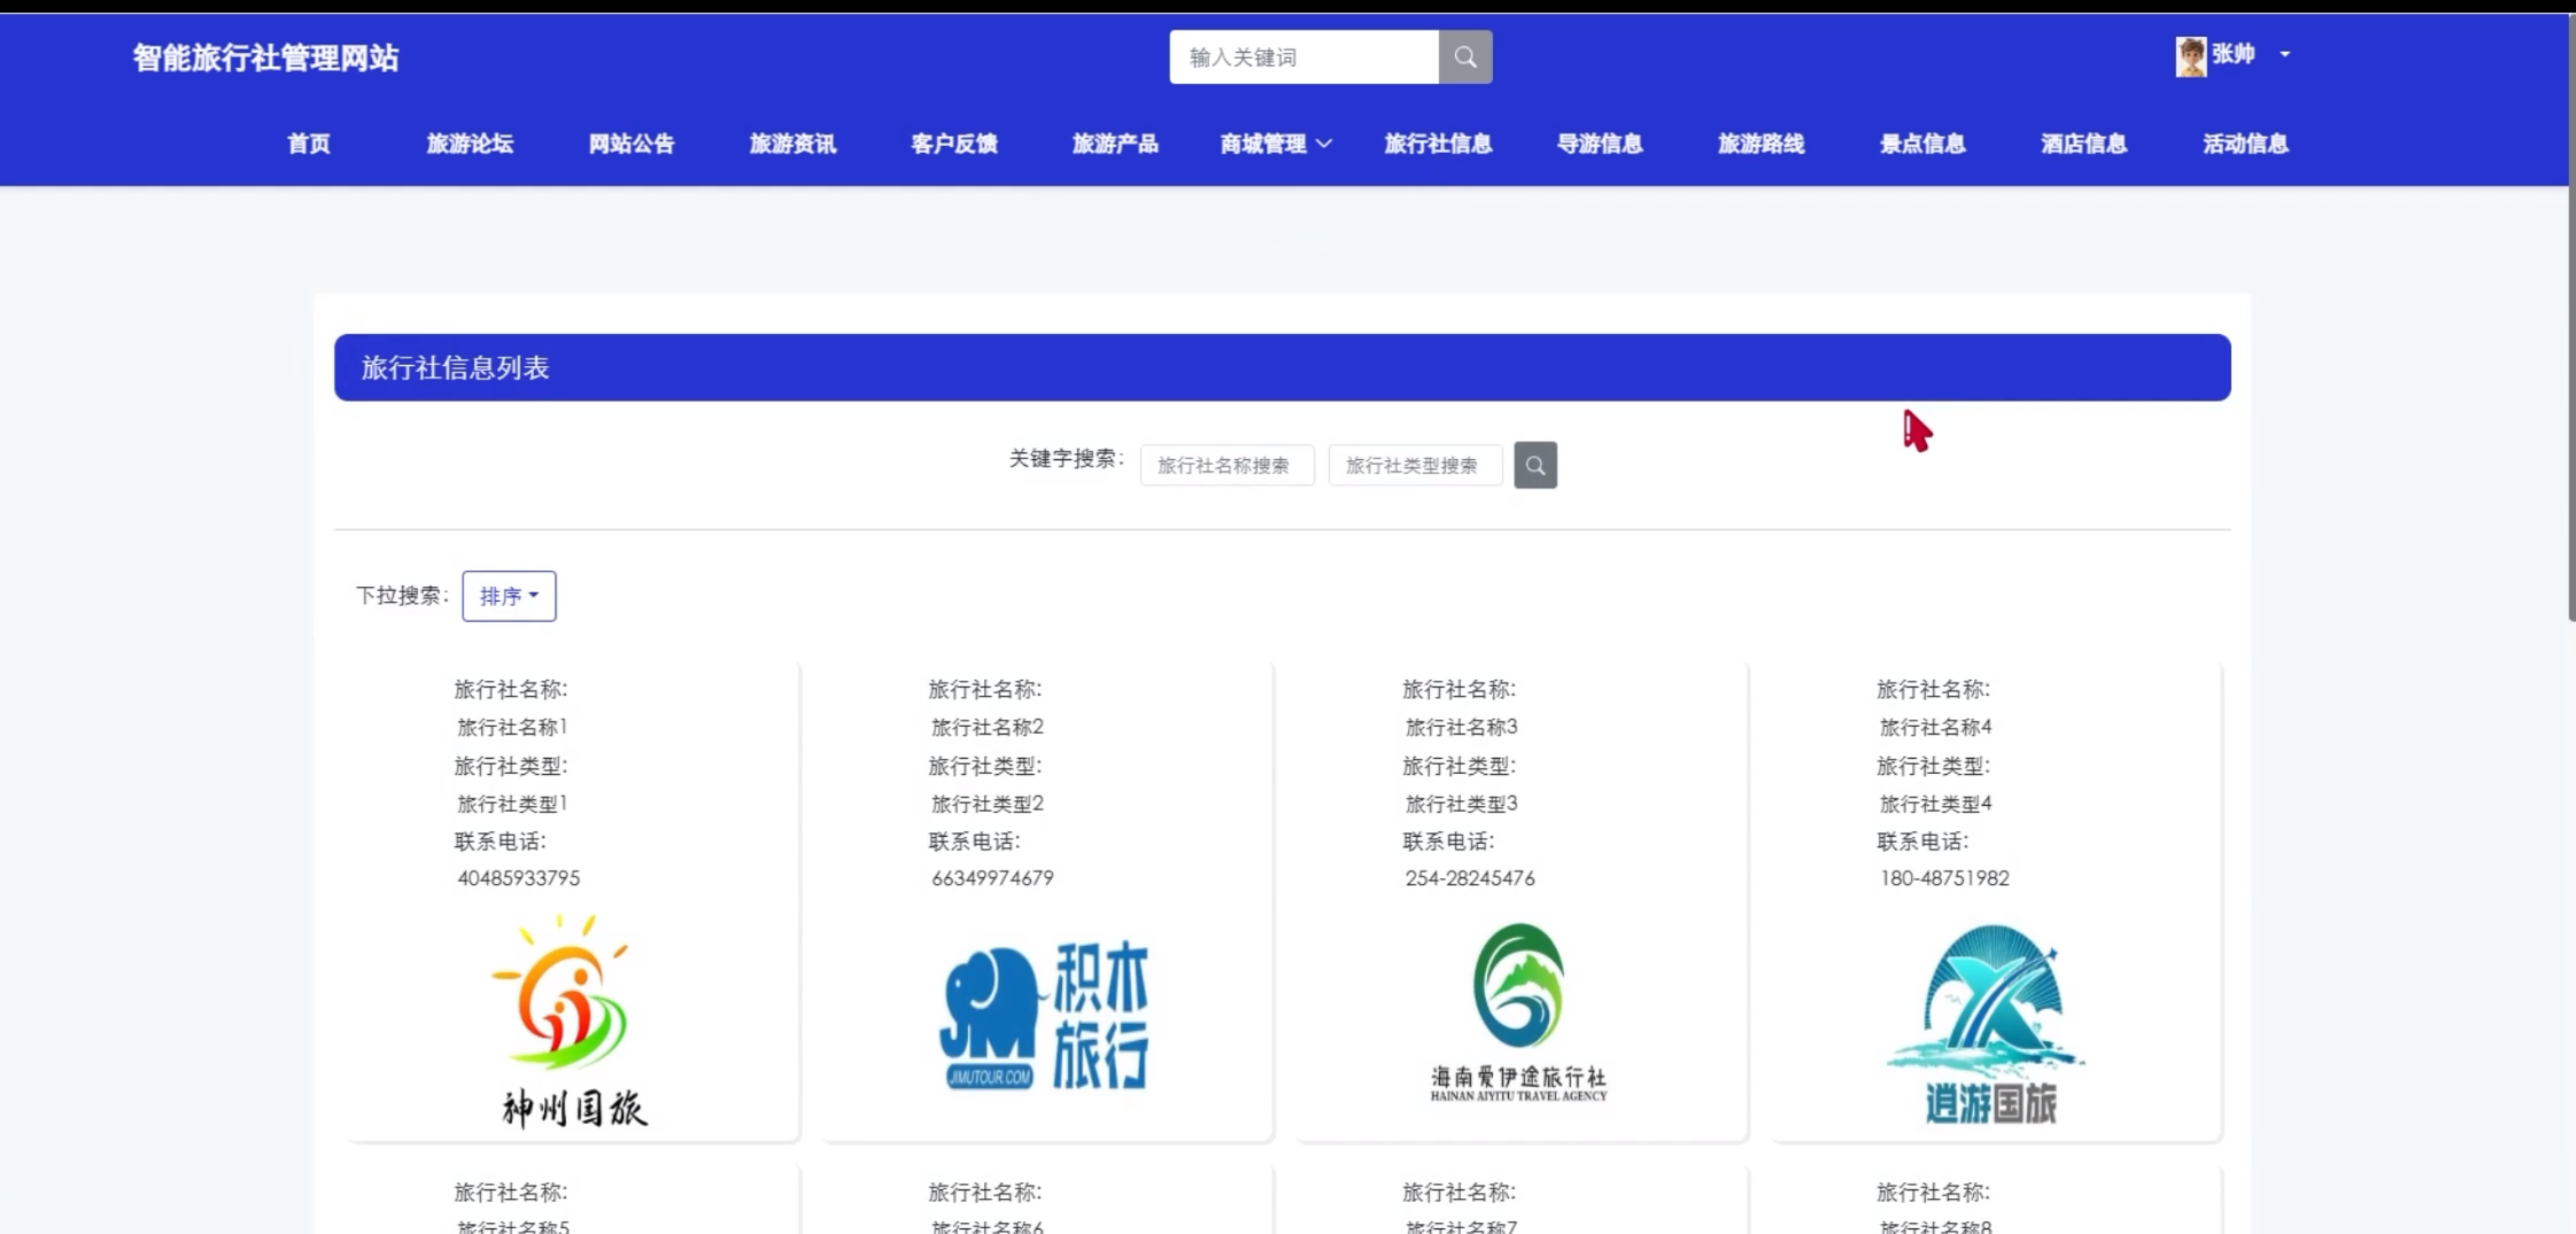This screenshot has height=1234, width=2576.
Task: Open the 海南爱伊途旅行社 logo
Action: point(1518,1012)
